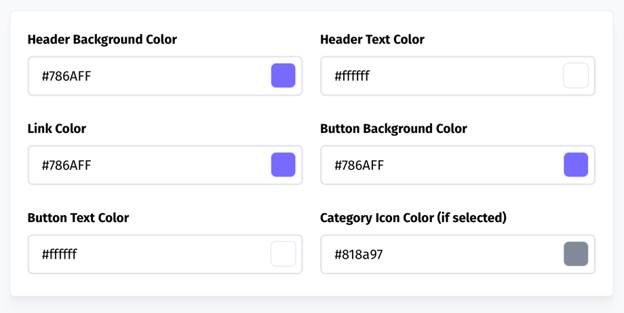Click the "Header Background Color" label
This screenshot has width=624, height=313.
click(x=102, y=39)
